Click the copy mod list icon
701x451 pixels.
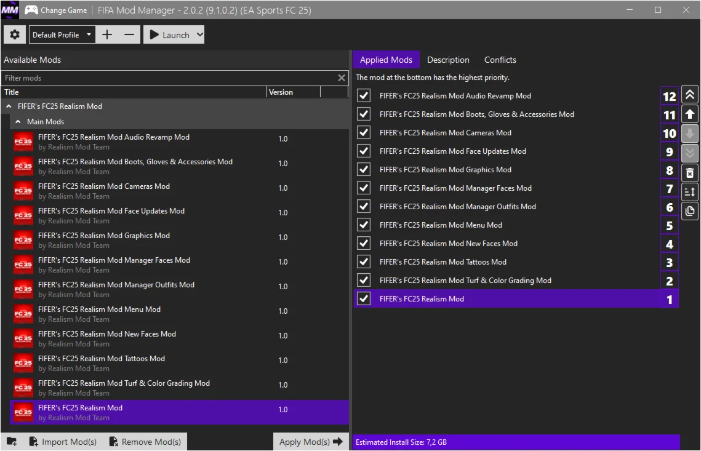click(690, 211)
